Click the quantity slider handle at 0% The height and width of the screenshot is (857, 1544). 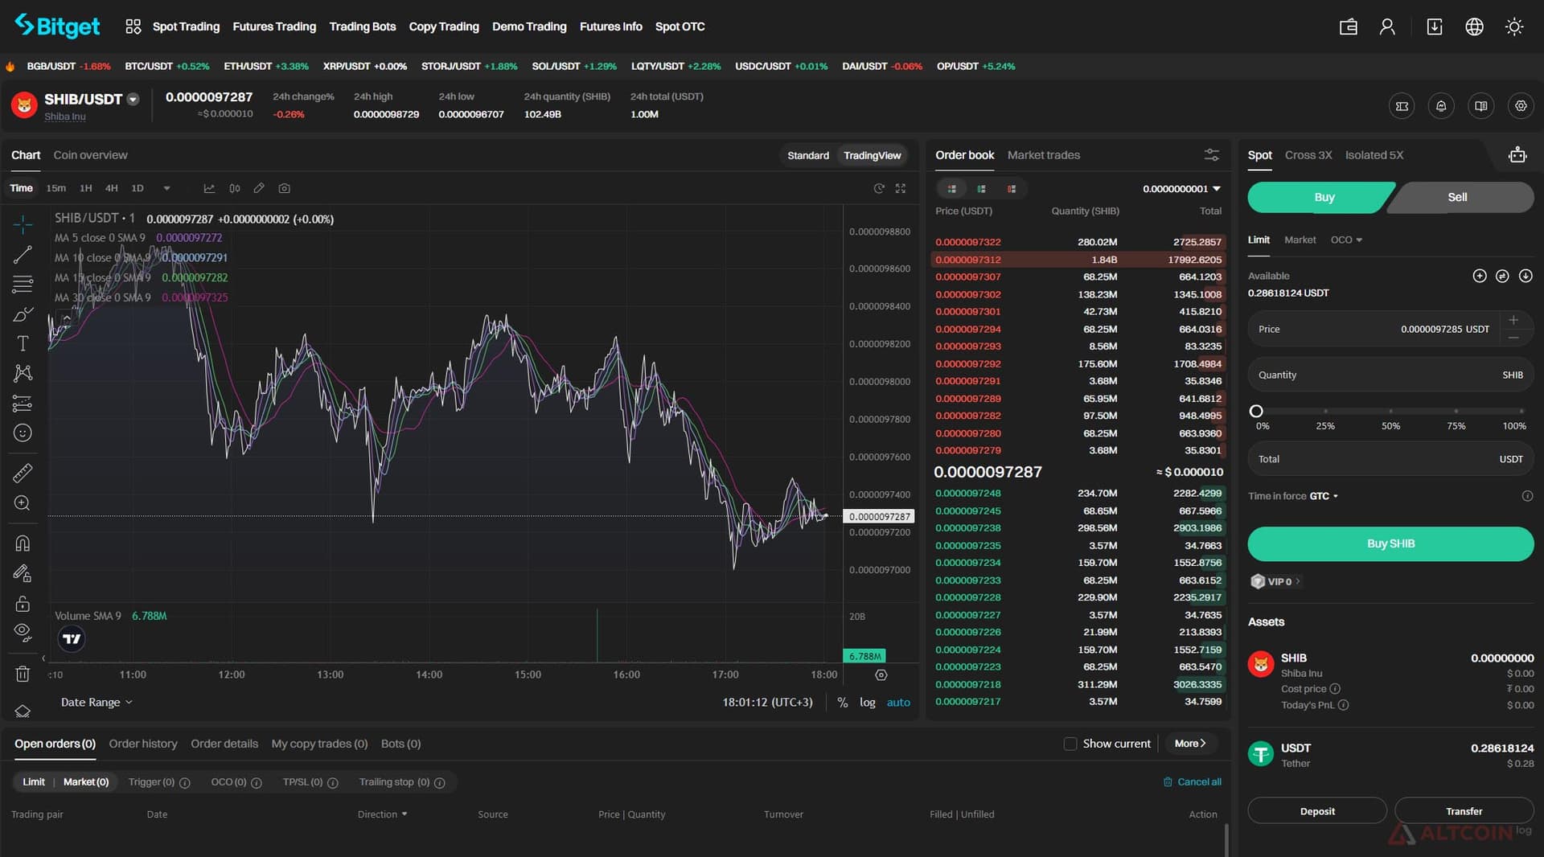point(1256,411)
